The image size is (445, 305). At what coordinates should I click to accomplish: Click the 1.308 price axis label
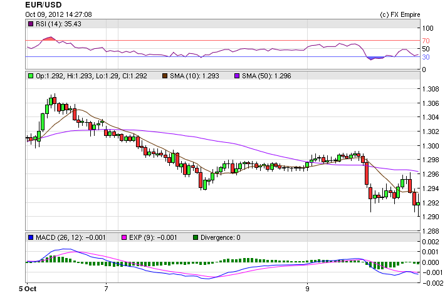(x=431, y=89)
